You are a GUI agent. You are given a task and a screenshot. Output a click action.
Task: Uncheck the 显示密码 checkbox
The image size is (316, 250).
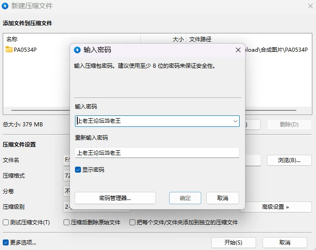click(x=78, y=170)
